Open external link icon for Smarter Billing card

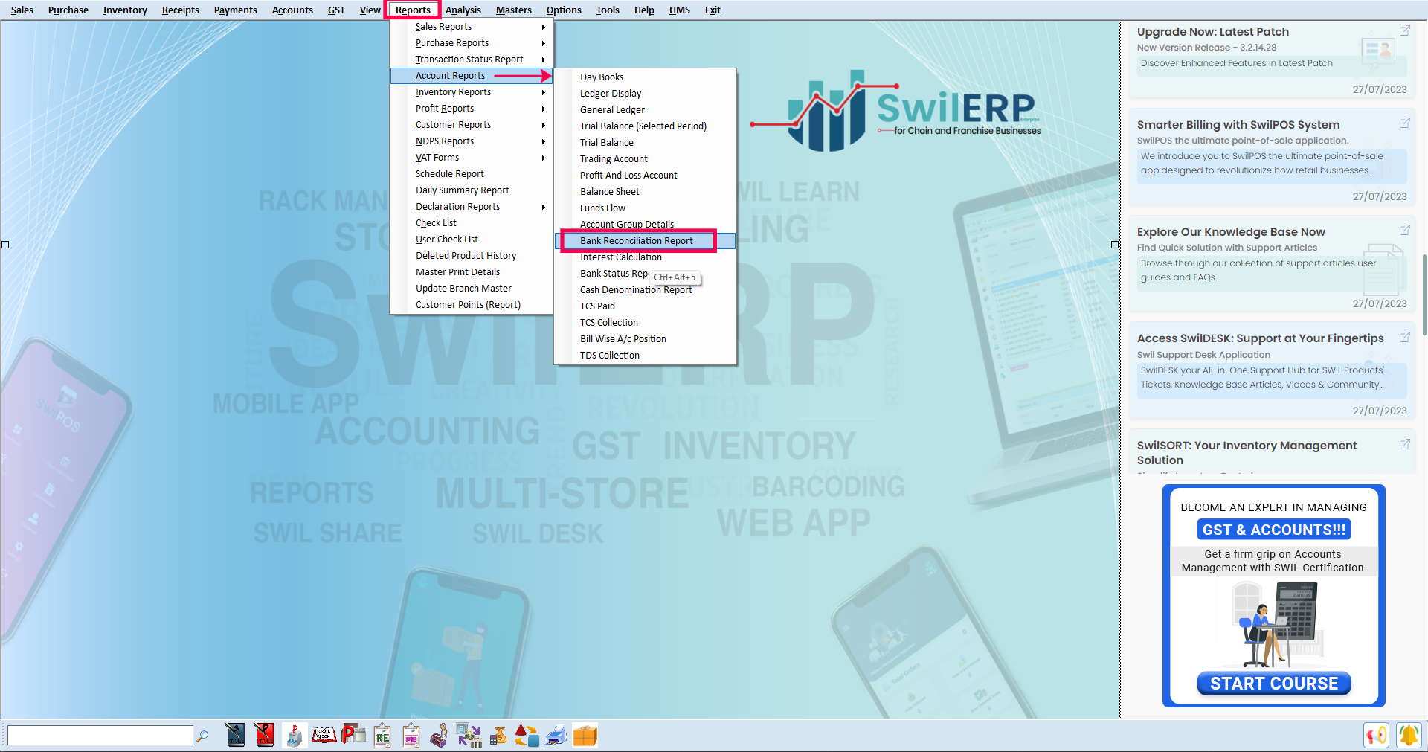(1404, 123)
